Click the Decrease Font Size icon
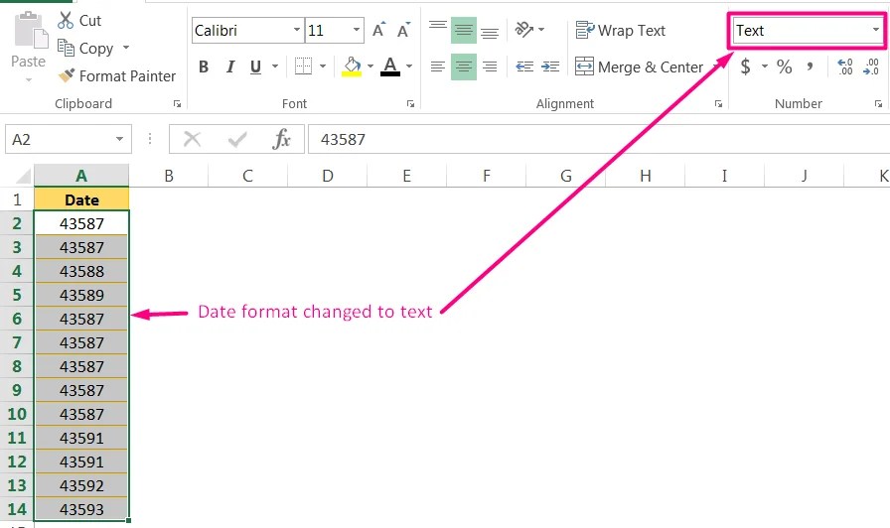Screen dimensions: 890x528 403,30
